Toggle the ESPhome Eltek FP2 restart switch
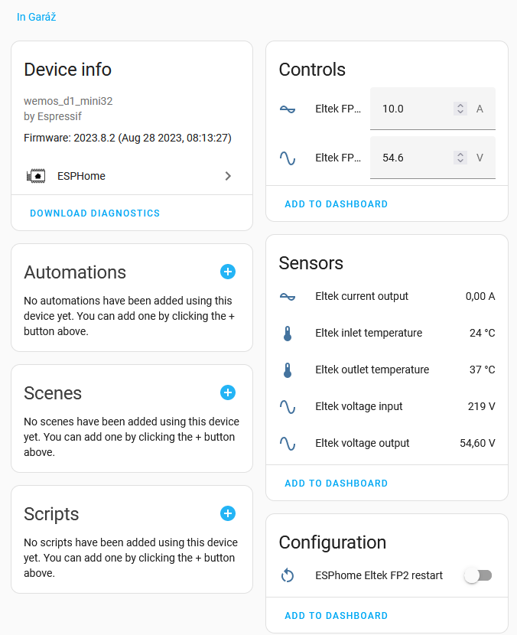 point(478,575)
